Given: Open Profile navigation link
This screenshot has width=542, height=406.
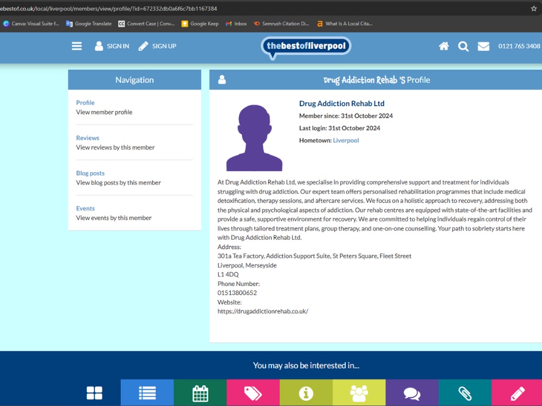Looking at the screenshot, I should point(86,102).
